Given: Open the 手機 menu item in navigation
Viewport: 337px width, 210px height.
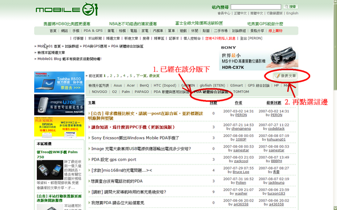Looking at the screenshot, I should [x=76, y=31].
